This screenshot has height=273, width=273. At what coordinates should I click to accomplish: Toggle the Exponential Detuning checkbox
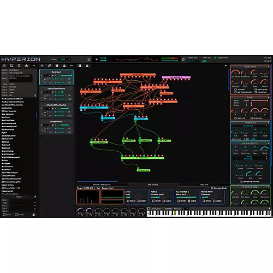241,182
